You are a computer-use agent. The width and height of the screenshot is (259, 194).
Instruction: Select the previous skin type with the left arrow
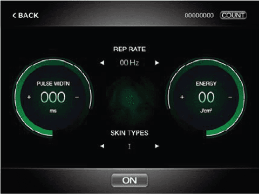tap(102, 146)
